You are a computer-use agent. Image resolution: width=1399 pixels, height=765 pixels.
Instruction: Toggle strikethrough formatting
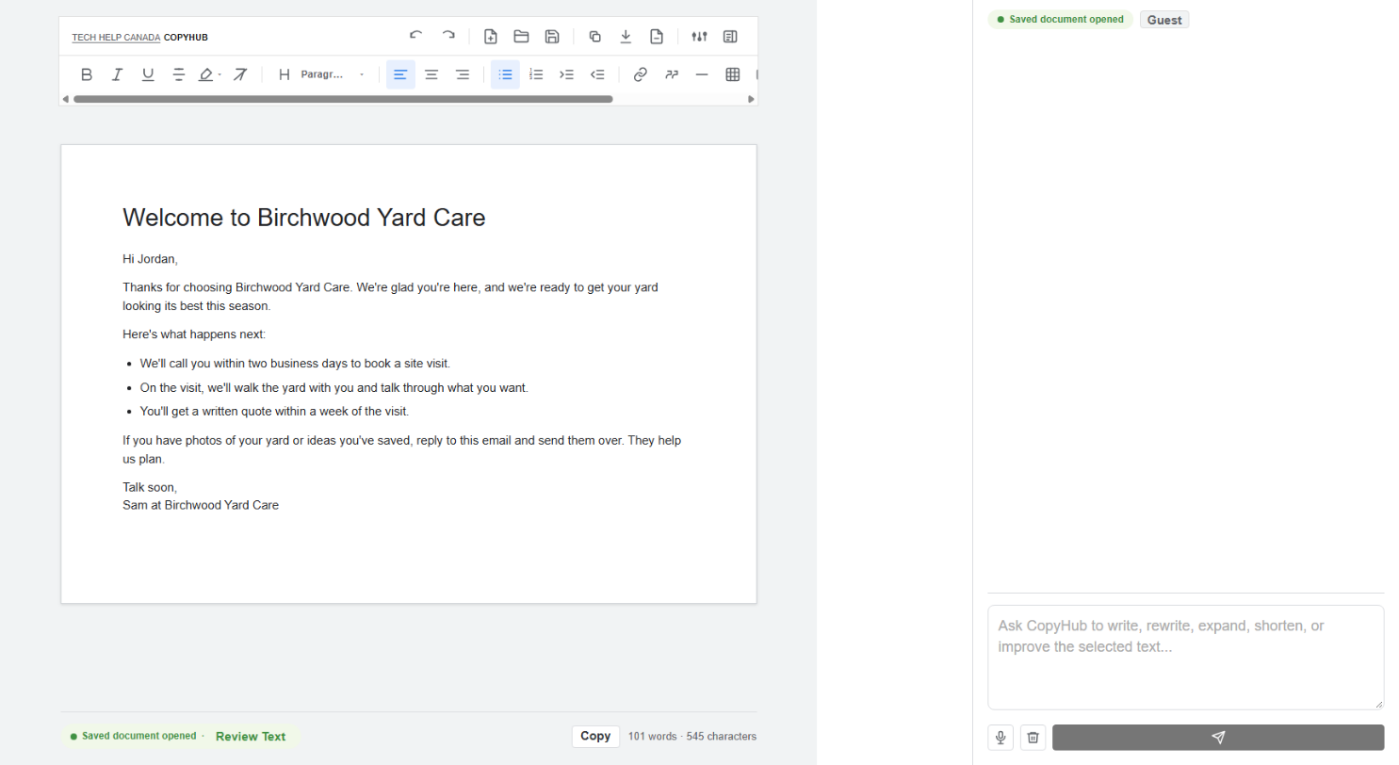click(x=179, y=74)
